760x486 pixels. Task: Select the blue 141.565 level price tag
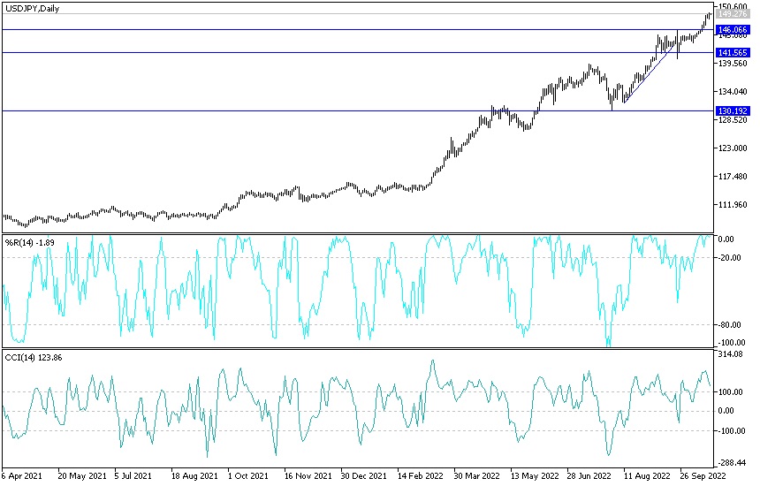tap(733, 52)
